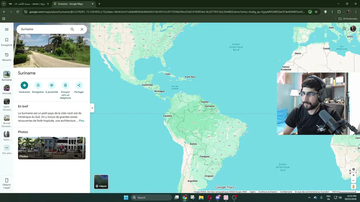Click the Brésil area Paraguay label
Screen dimensions: 360x202
(204, 157)
